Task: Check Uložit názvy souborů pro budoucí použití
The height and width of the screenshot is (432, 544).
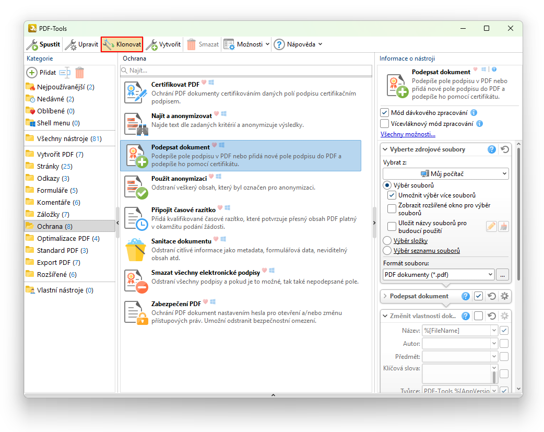Action: coord(392,226)
